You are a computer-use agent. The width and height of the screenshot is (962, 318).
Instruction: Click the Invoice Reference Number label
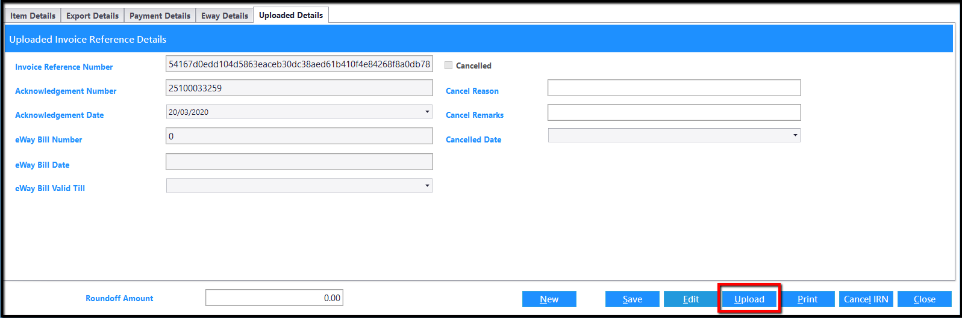(64, 67)
